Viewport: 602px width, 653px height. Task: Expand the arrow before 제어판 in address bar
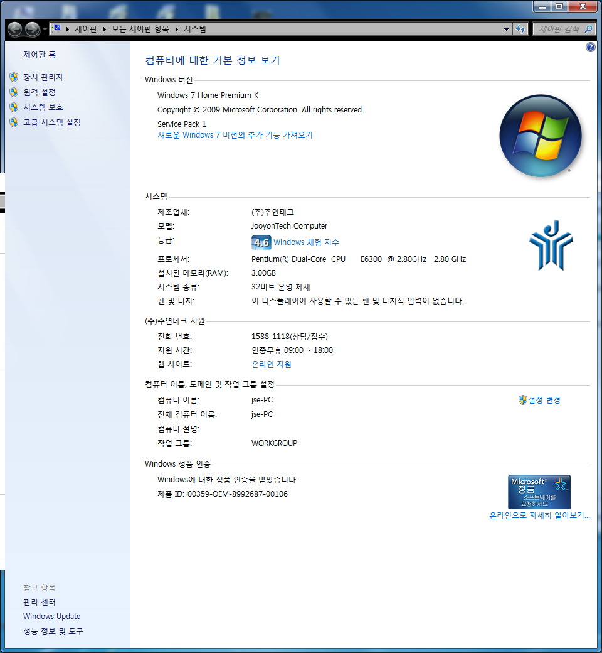point(67,29)
